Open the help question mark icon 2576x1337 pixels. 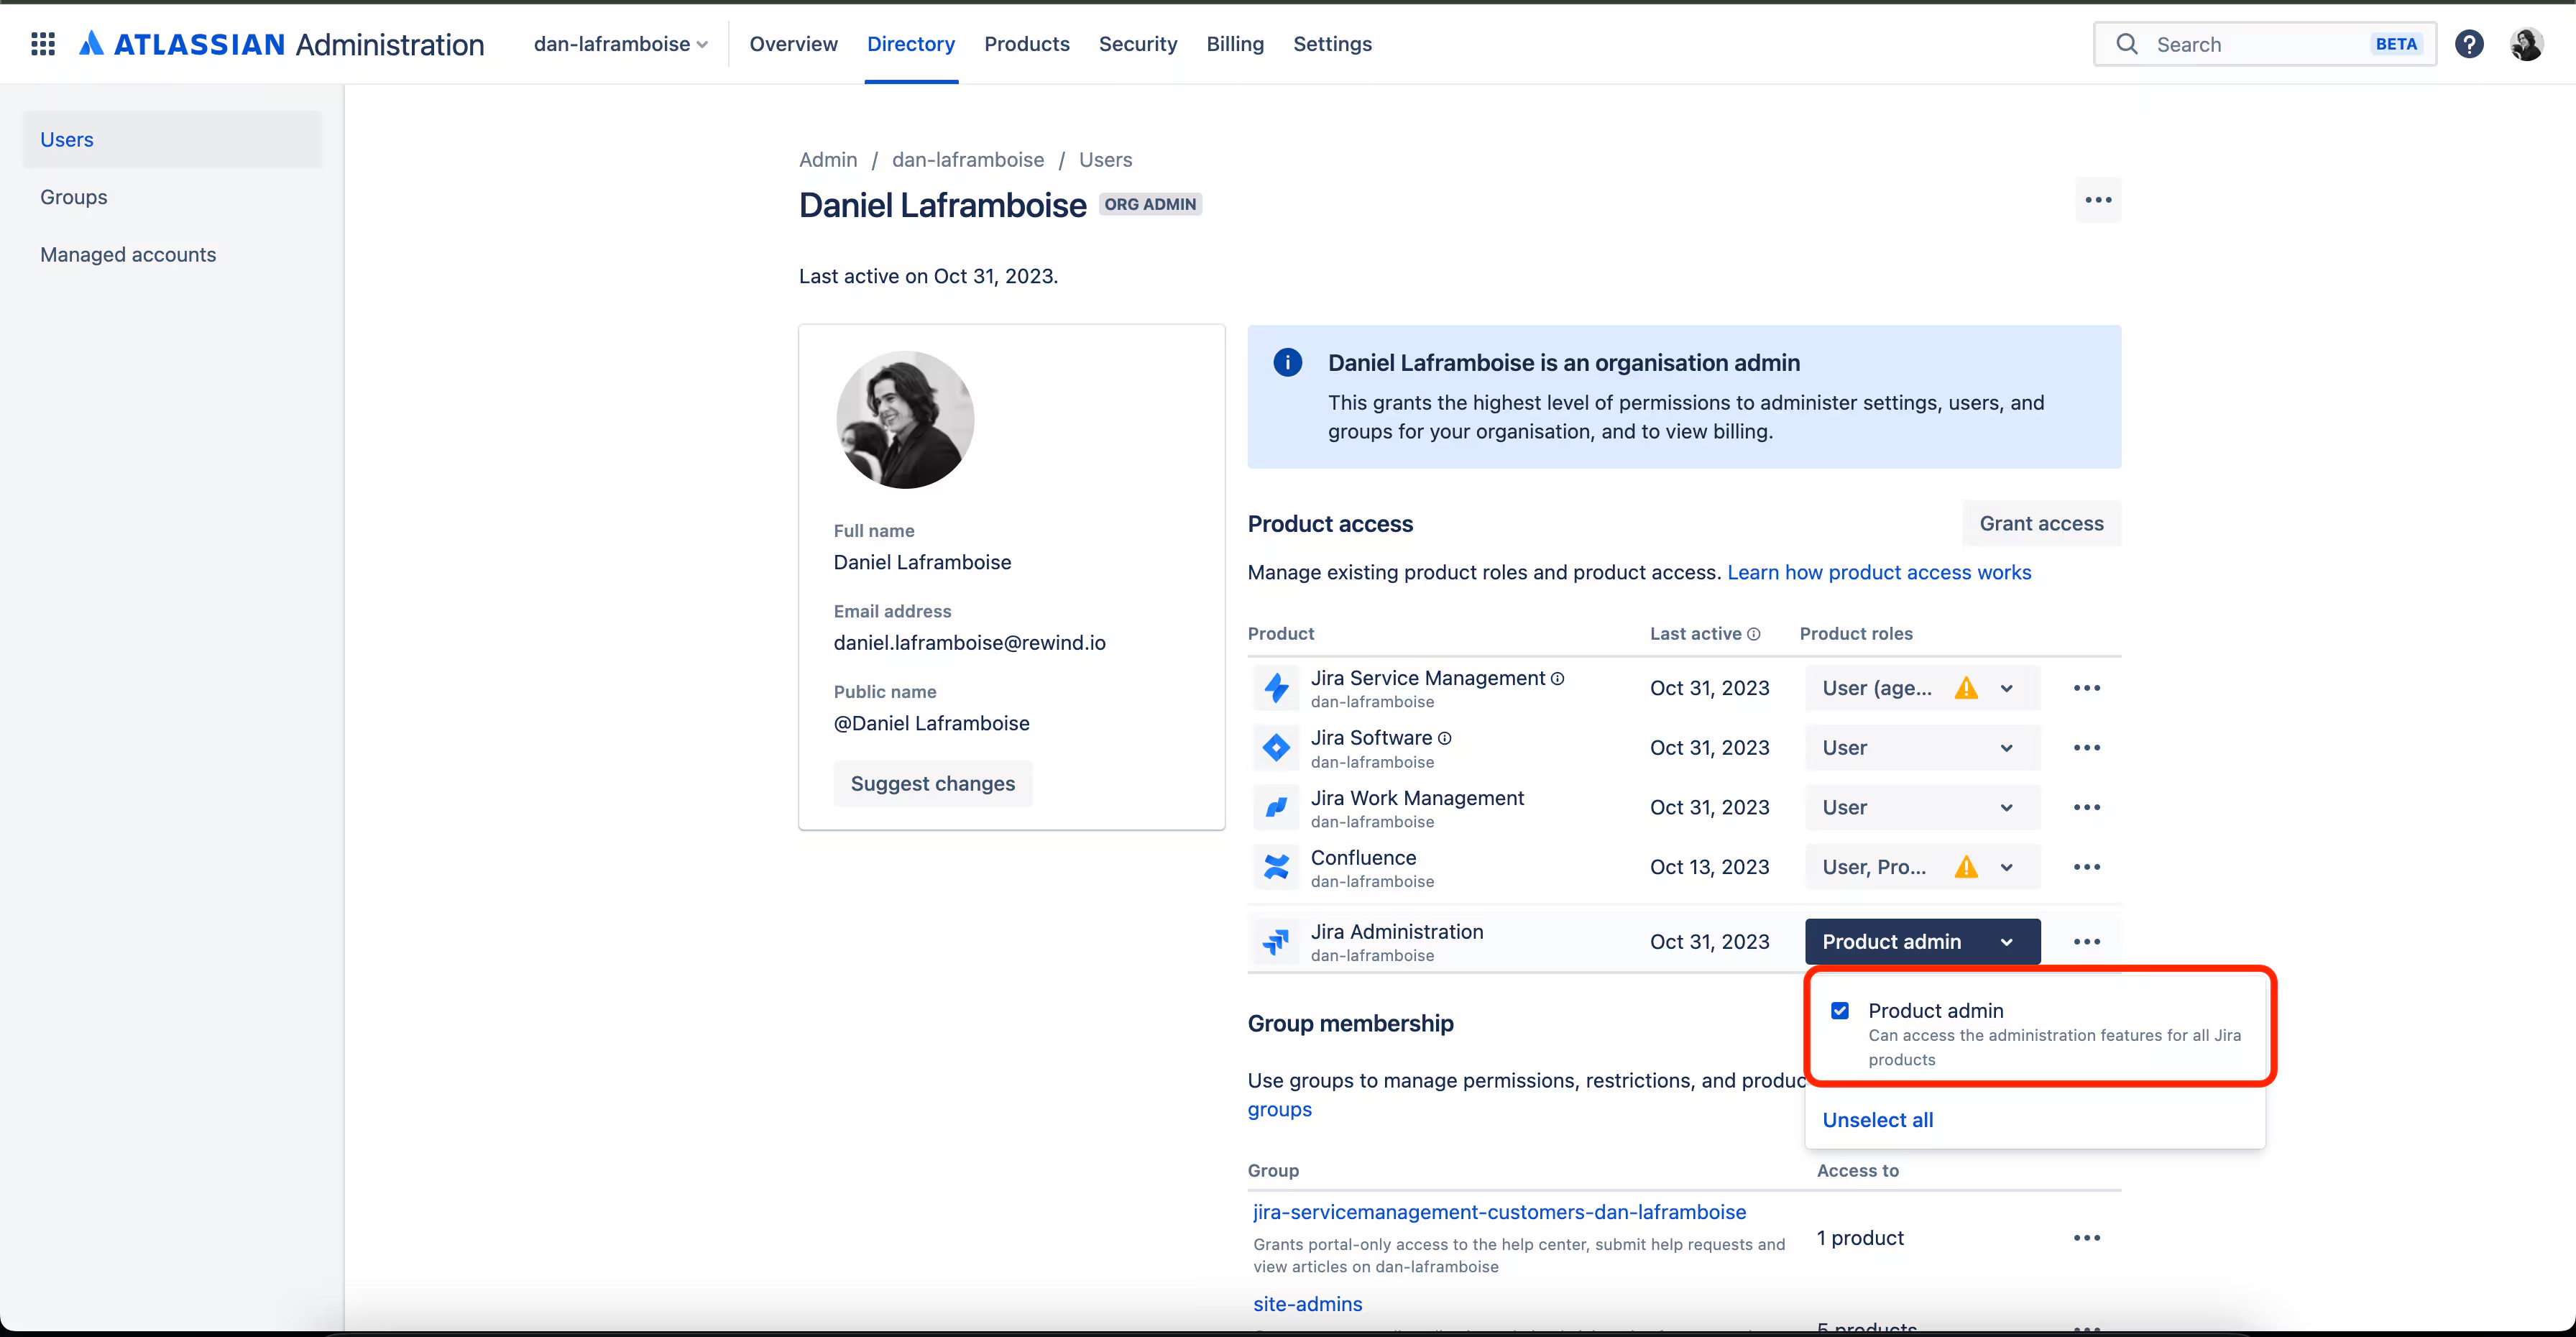tap(2469, 44)
